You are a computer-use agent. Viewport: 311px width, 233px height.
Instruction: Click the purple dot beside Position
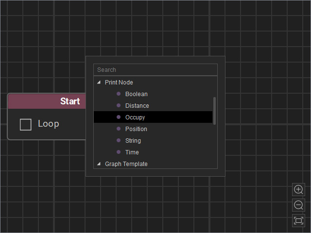click(119, 129)
